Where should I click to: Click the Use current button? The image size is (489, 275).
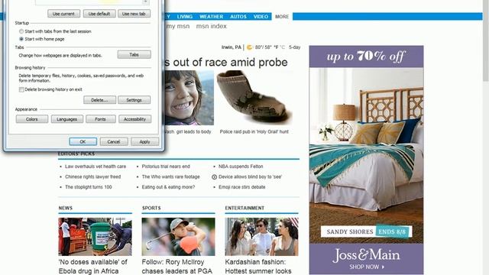tap(63, 14)
